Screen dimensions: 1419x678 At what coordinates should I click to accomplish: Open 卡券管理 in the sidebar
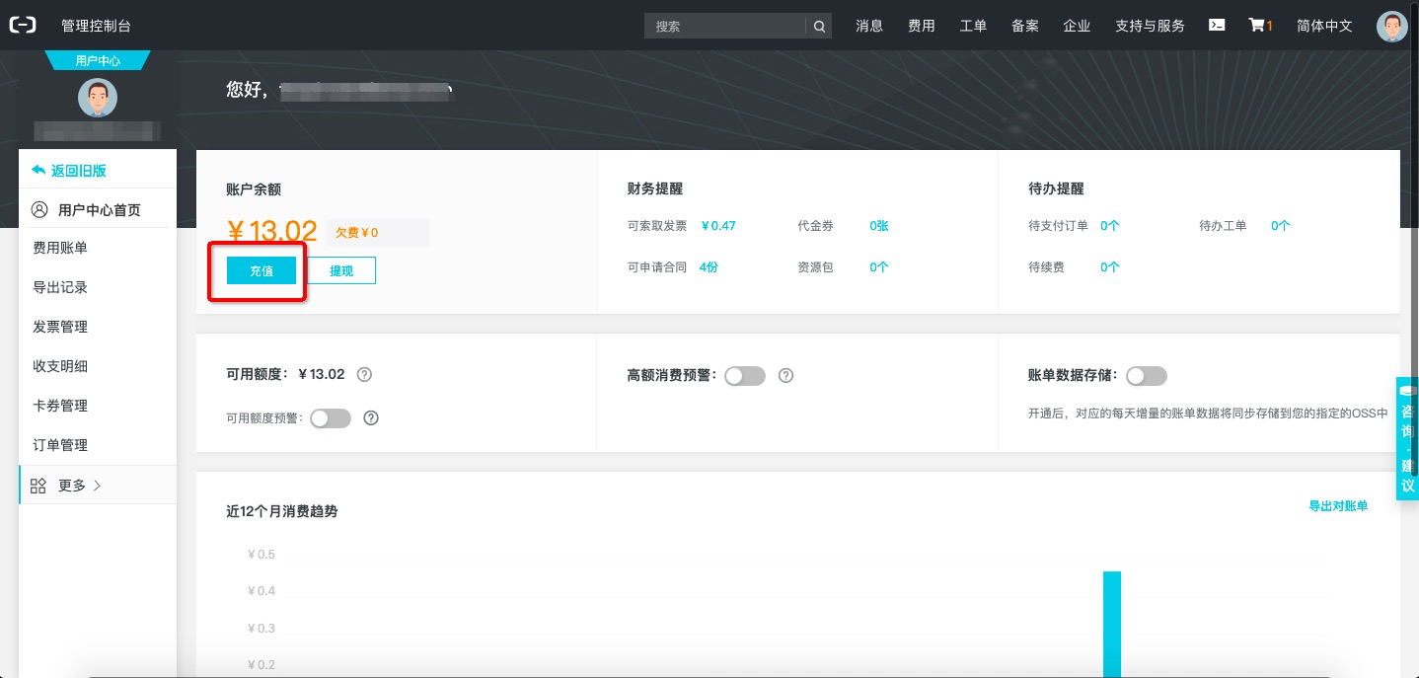tap(60, 406)
